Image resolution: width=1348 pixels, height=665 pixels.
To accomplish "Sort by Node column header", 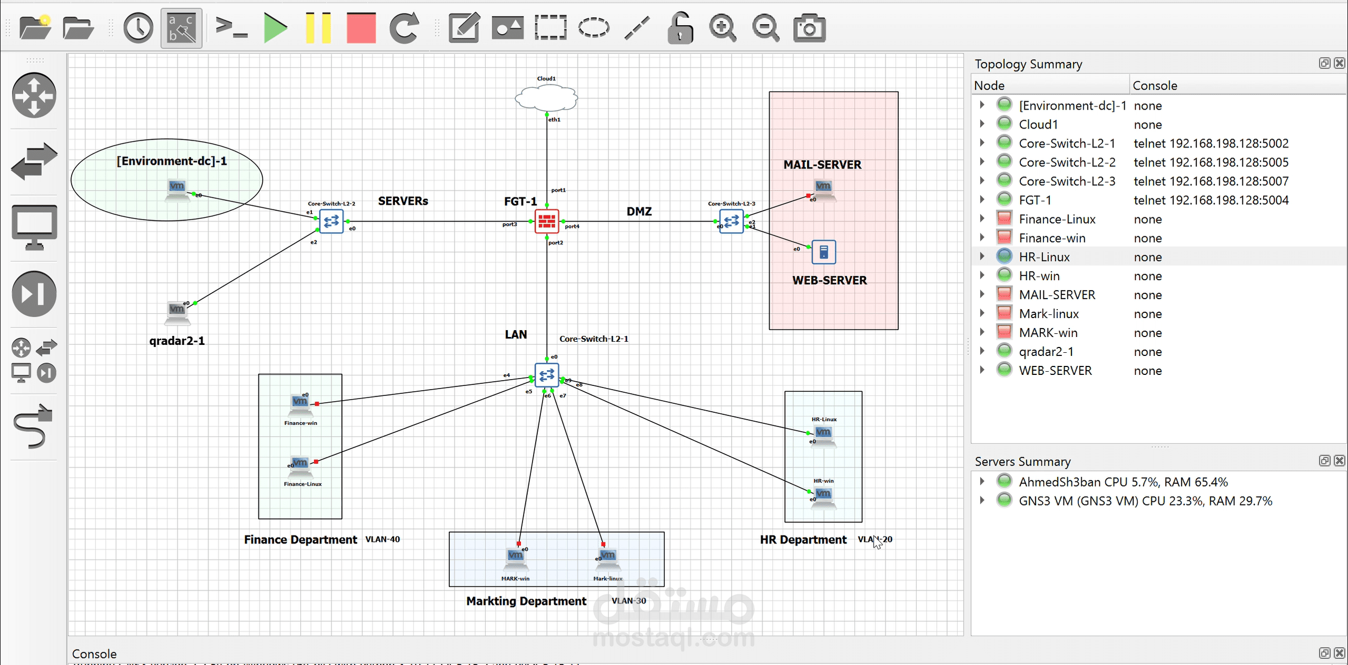I will click(1050, 85).
